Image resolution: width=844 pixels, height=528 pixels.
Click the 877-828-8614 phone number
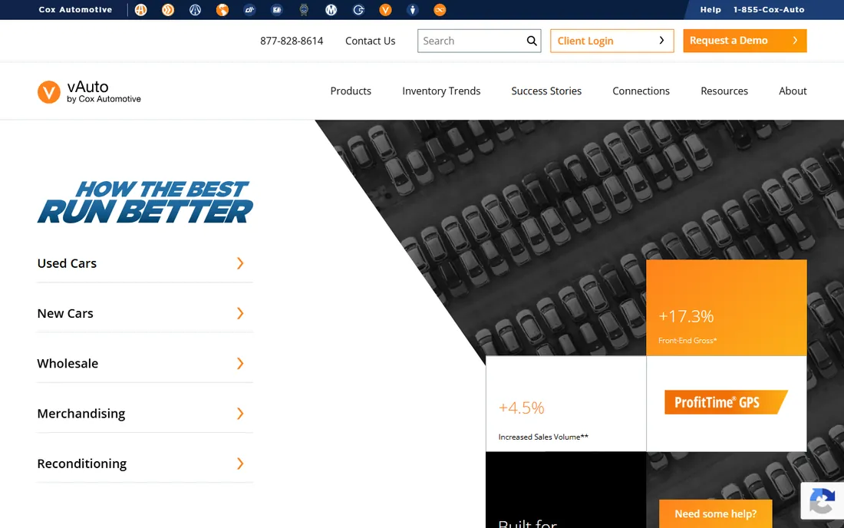pyautogui.click(x=292, y=41)
